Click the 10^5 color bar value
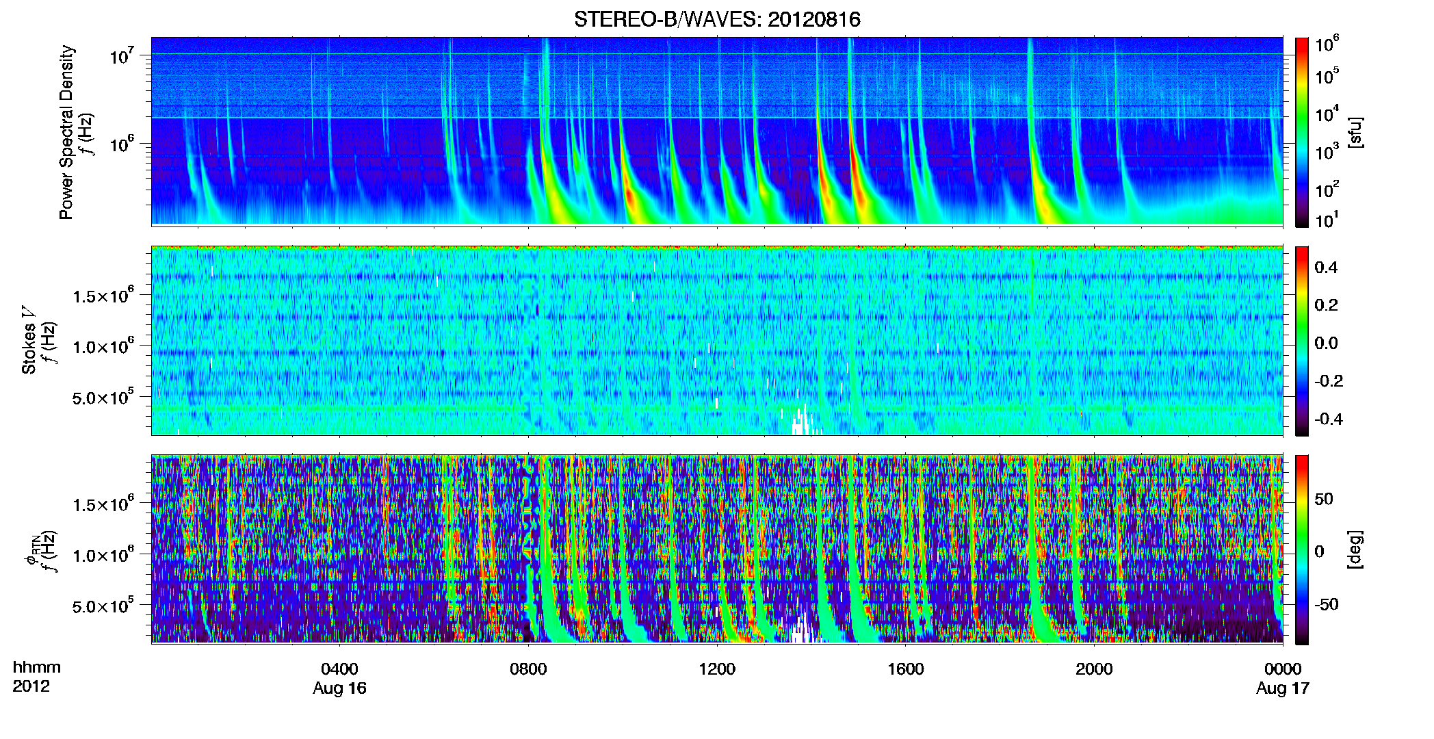 point(1327,76)
